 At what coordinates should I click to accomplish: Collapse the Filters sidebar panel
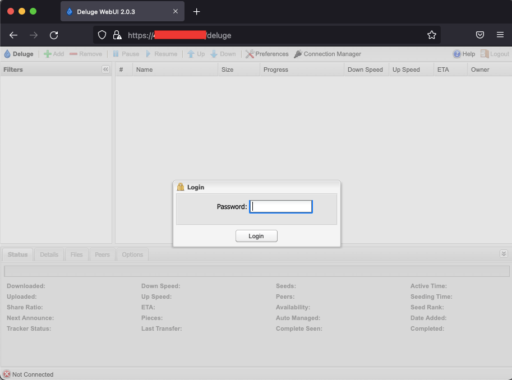pos(105,69)
